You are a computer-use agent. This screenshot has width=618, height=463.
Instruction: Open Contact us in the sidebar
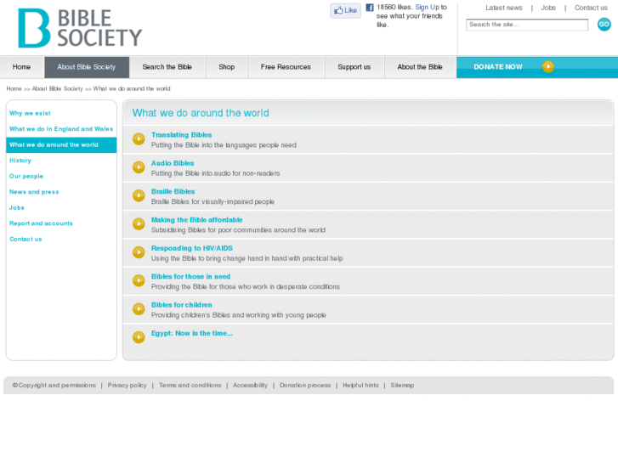26,240
